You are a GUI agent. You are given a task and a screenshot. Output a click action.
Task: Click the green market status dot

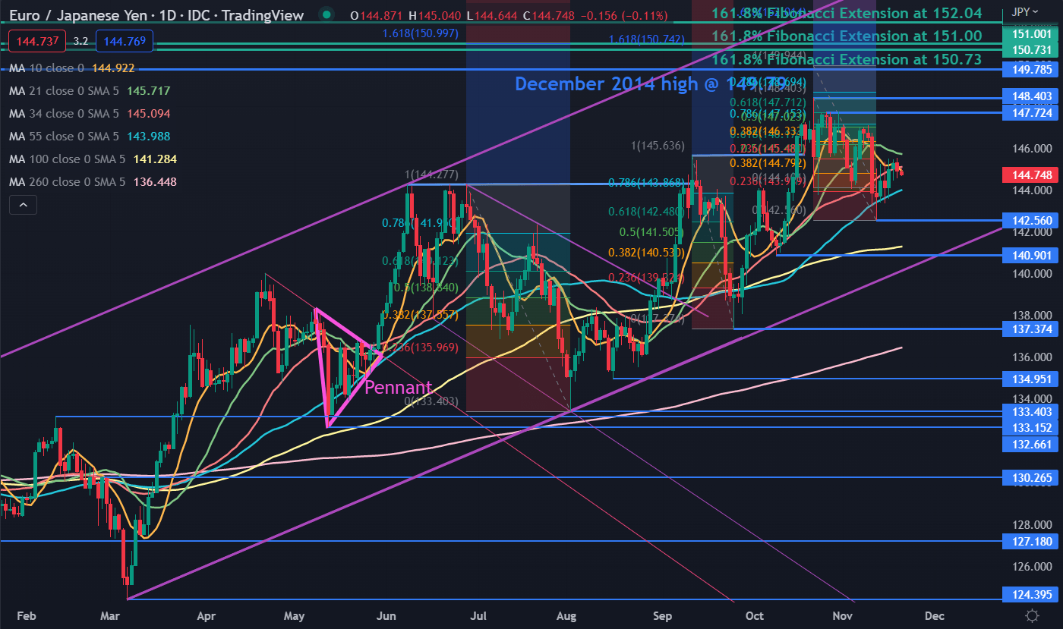pyautogui.click(x=326, y=15)
